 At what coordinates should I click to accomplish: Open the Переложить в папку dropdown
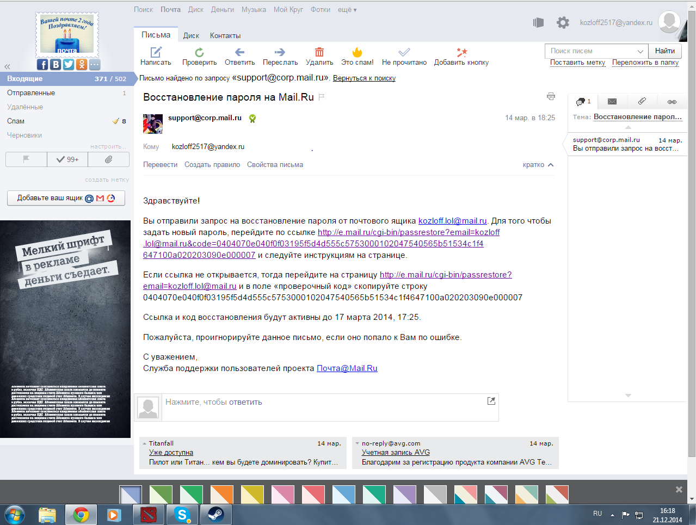[645, 63]
